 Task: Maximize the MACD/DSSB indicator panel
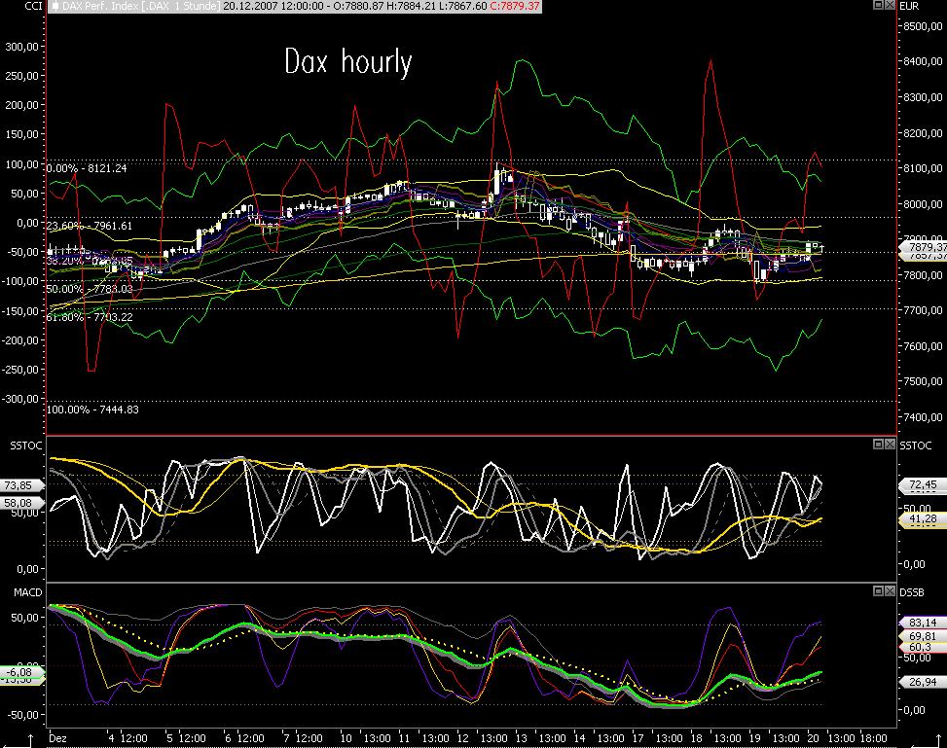coord(879,591)
